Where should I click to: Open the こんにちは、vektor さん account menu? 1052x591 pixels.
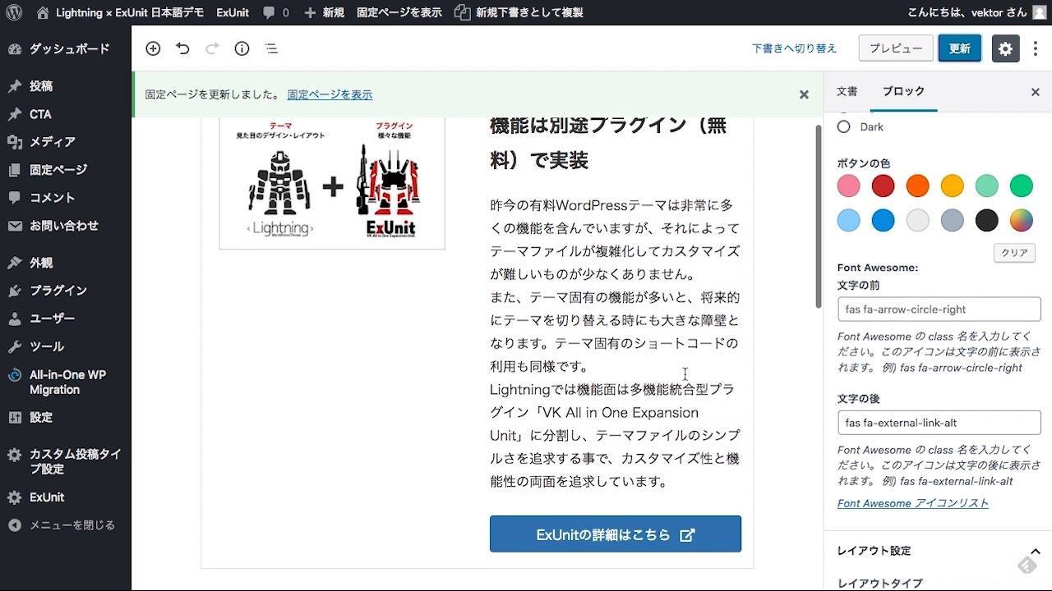[x=977, y=12]
